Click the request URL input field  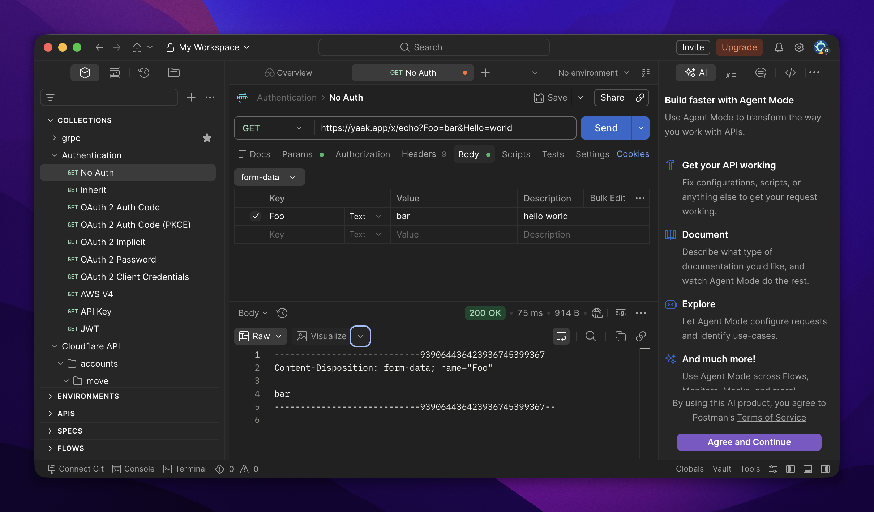pyautogui.click(x=445, y=128)
